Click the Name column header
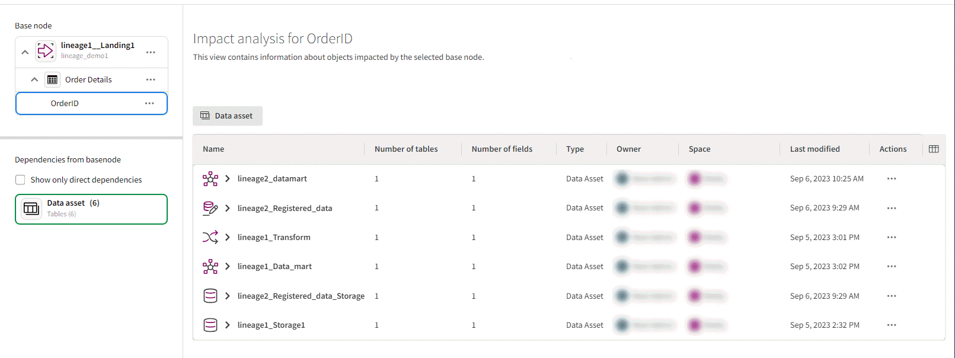Viewport: 955px width, 358px height. click(213, 149)
